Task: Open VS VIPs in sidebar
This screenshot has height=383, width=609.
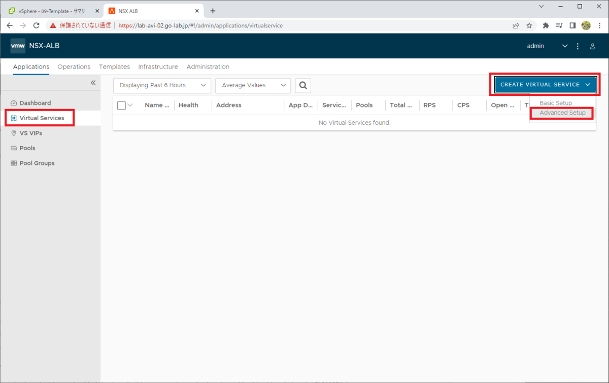Action: click(50, 133)
